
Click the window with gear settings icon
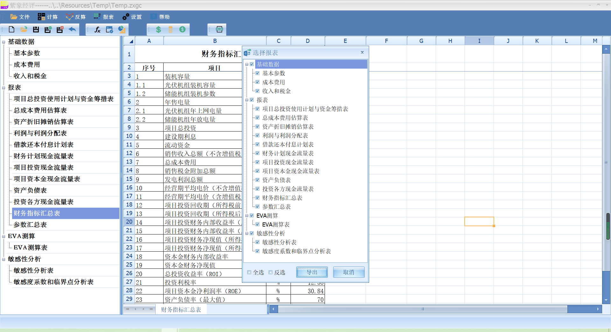[x=109, y=30]
